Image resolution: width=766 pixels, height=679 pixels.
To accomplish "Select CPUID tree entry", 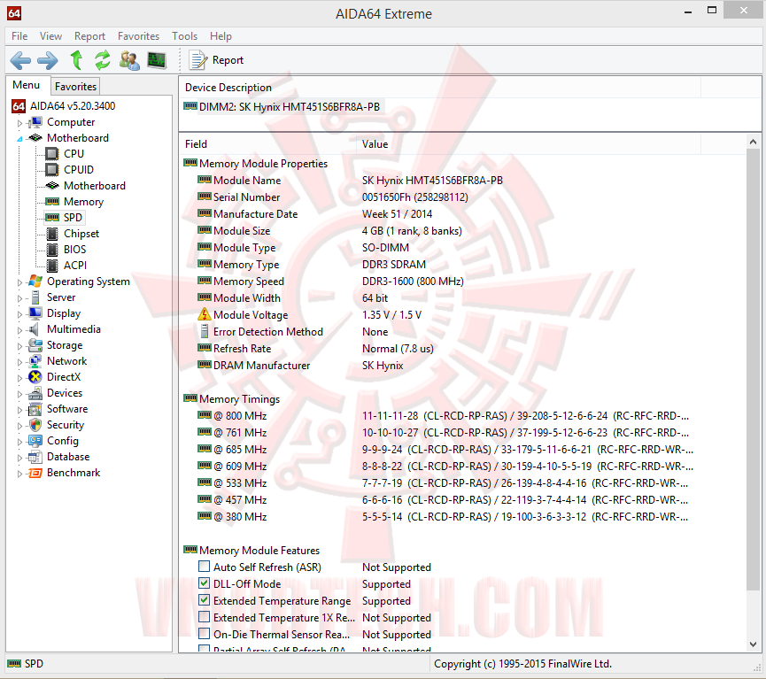I will [79, 169].
